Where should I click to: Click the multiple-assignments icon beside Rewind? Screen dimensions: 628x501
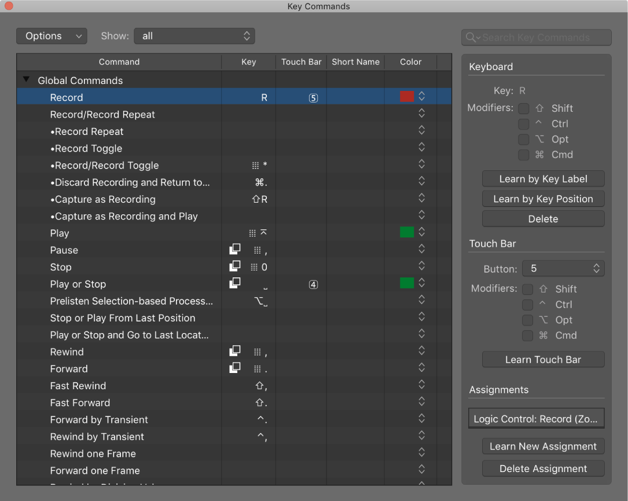234,350
